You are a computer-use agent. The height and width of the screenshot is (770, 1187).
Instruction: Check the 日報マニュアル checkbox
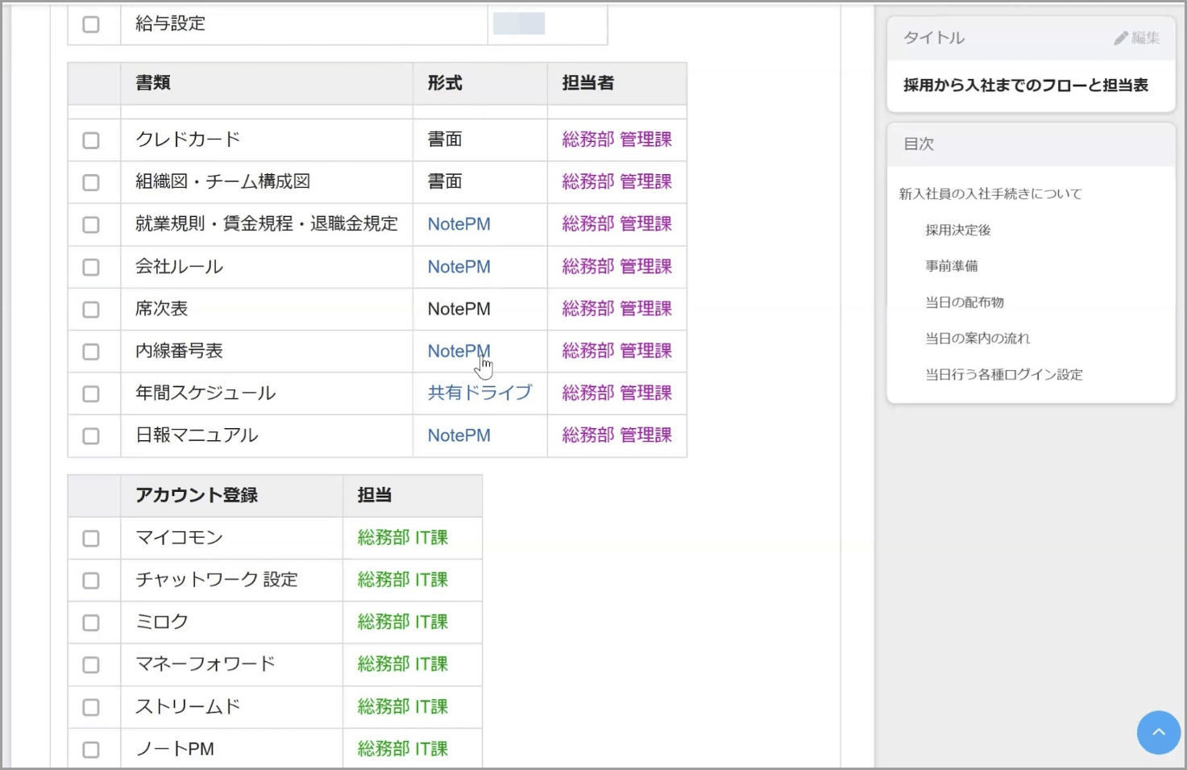(91, 436)
